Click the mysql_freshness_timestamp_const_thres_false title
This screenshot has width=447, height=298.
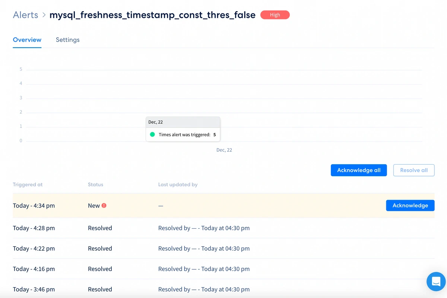[x=152, y=15]
